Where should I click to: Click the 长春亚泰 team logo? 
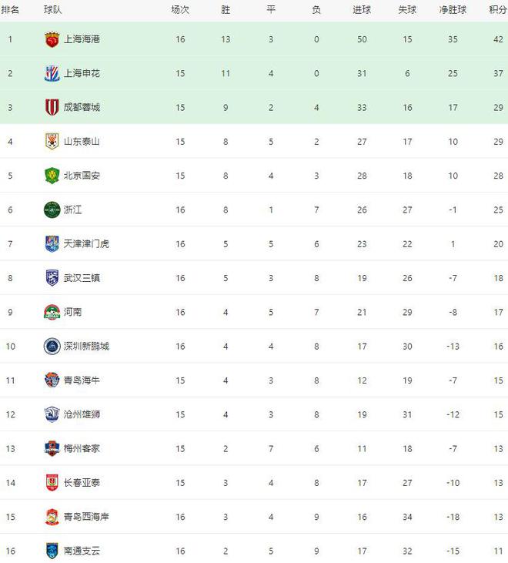52,483
